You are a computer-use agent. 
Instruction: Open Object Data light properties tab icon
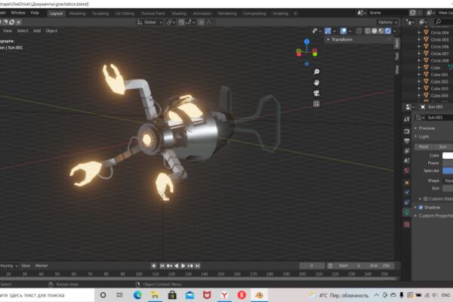tap(407, 213)
